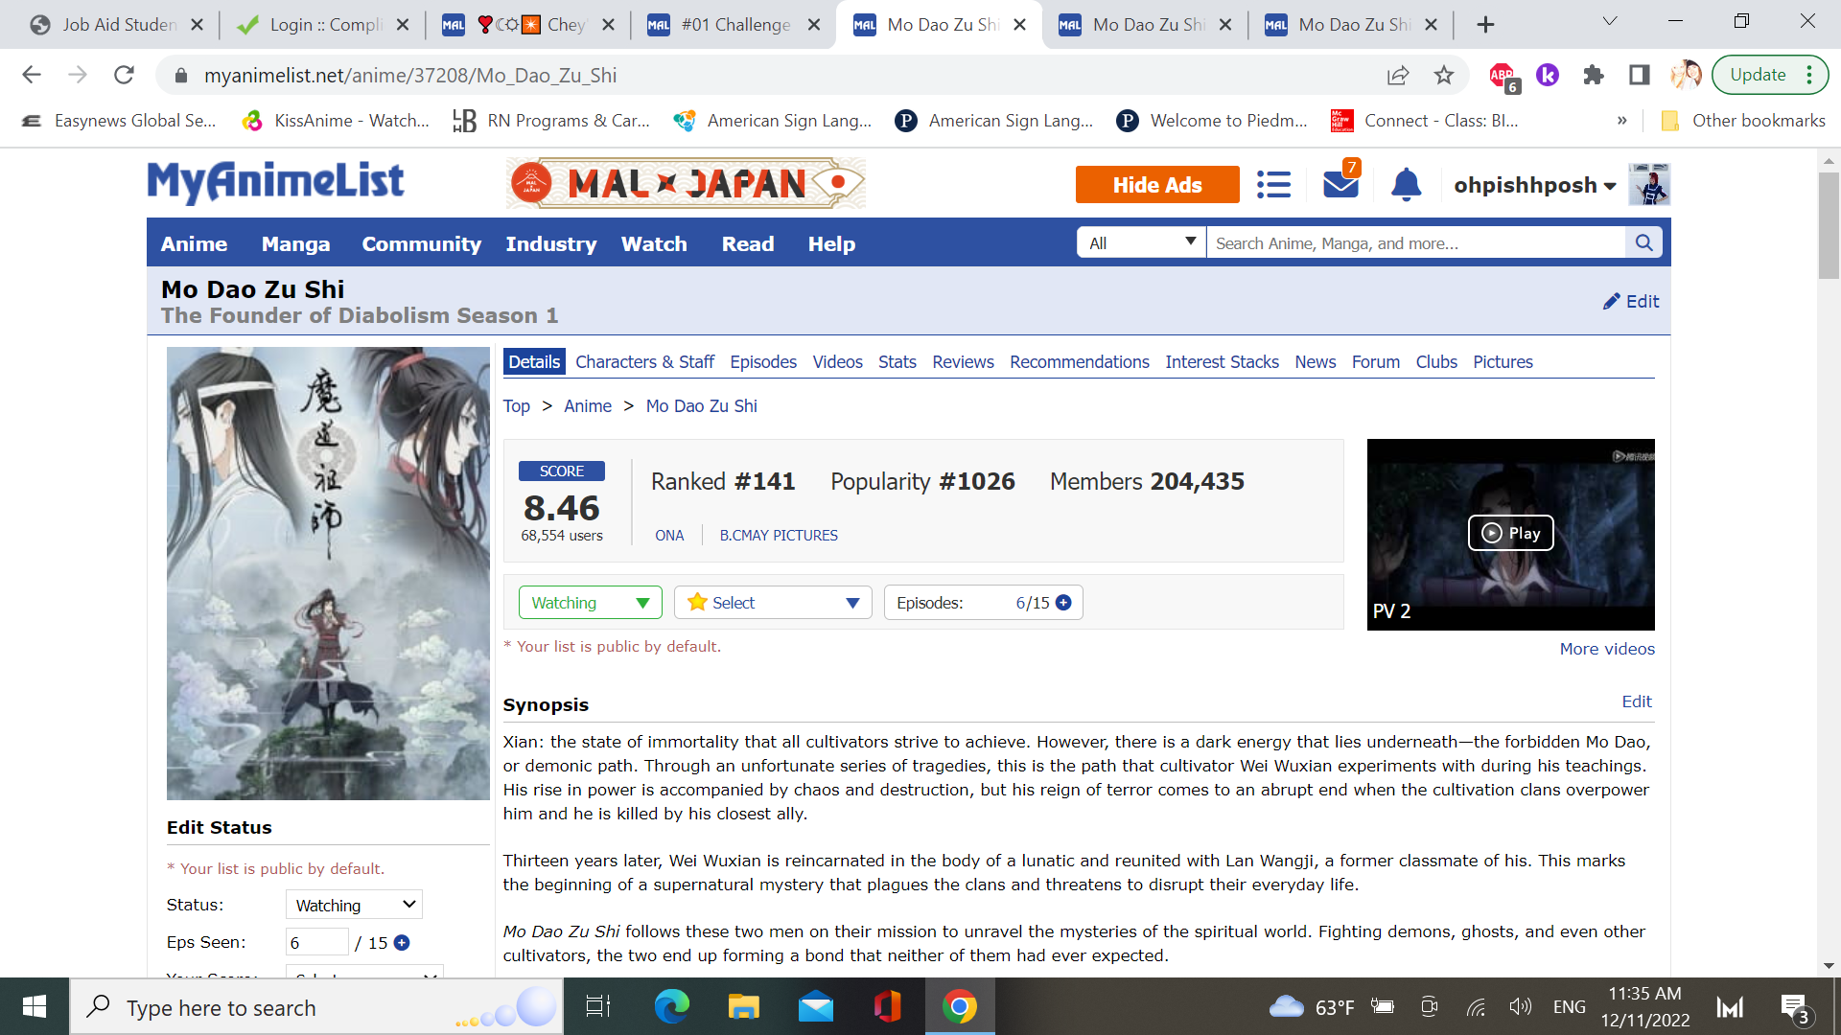Open the Industry menu
This screenshot has height=1035, width=1841.
(550, 243)
